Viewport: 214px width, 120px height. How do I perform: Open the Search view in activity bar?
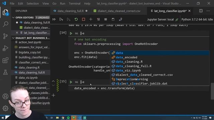pyautogui.click(x=5, y=24)
